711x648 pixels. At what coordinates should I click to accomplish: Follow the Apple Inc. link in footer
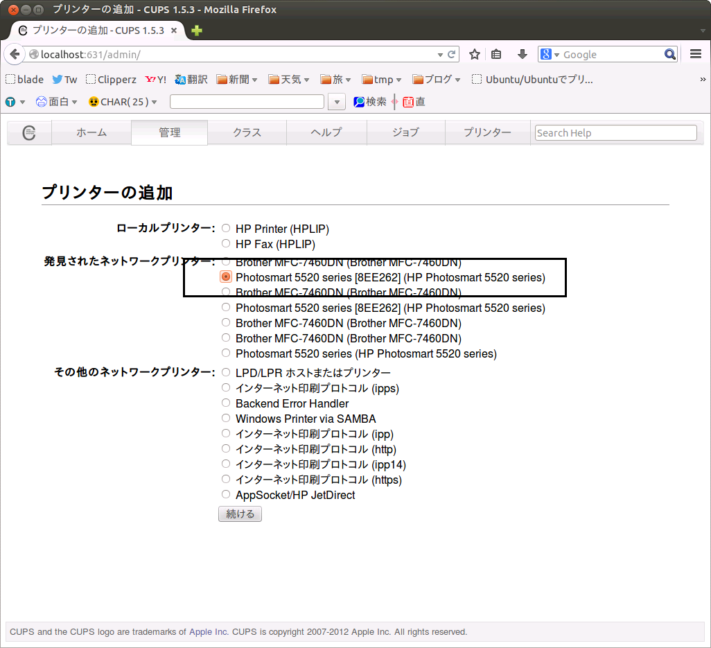209,632
